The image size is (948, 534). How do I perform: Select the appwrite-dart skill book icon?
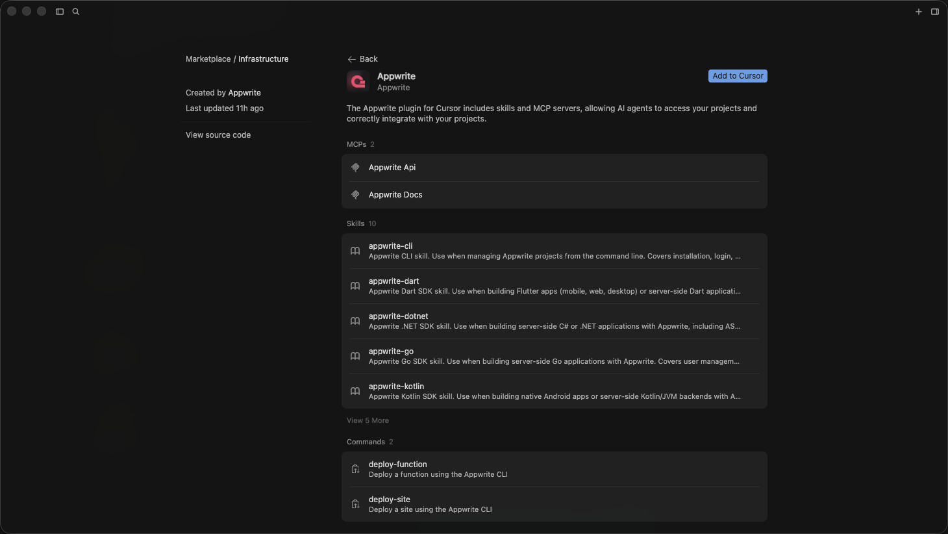(355, 286)
